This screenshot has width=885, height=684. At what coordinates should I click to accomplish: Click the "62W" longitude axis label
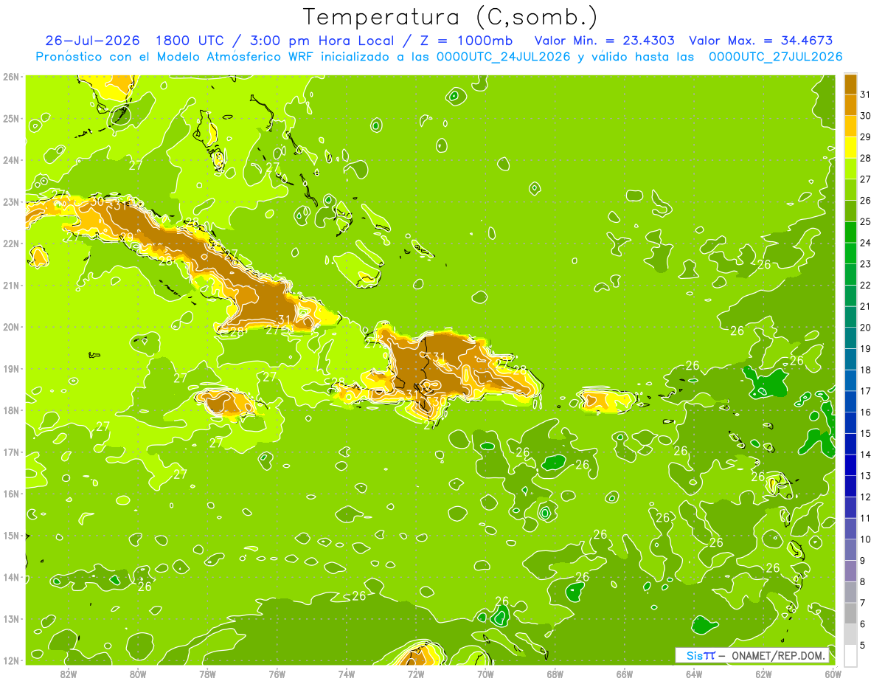click(763, 673)
